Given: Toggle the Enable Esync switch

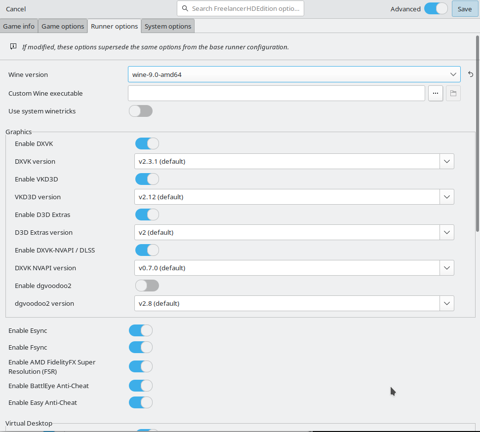Looking at the screenshot, I should coord(141,330).
